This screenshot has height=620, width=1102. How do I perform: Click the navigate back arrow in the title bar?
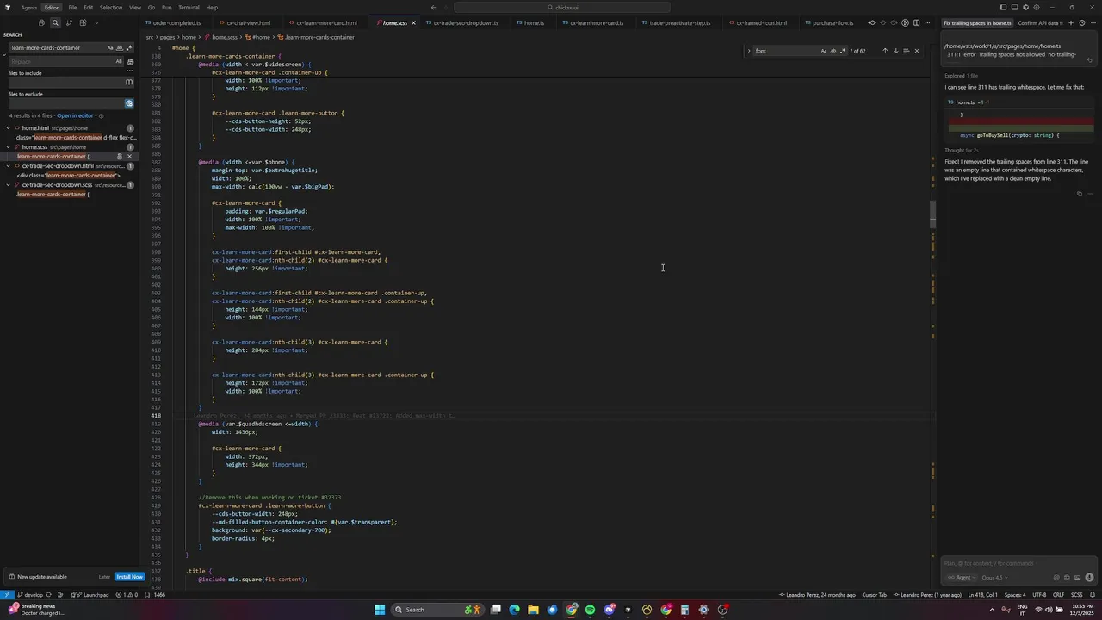[x=434, y=8]
